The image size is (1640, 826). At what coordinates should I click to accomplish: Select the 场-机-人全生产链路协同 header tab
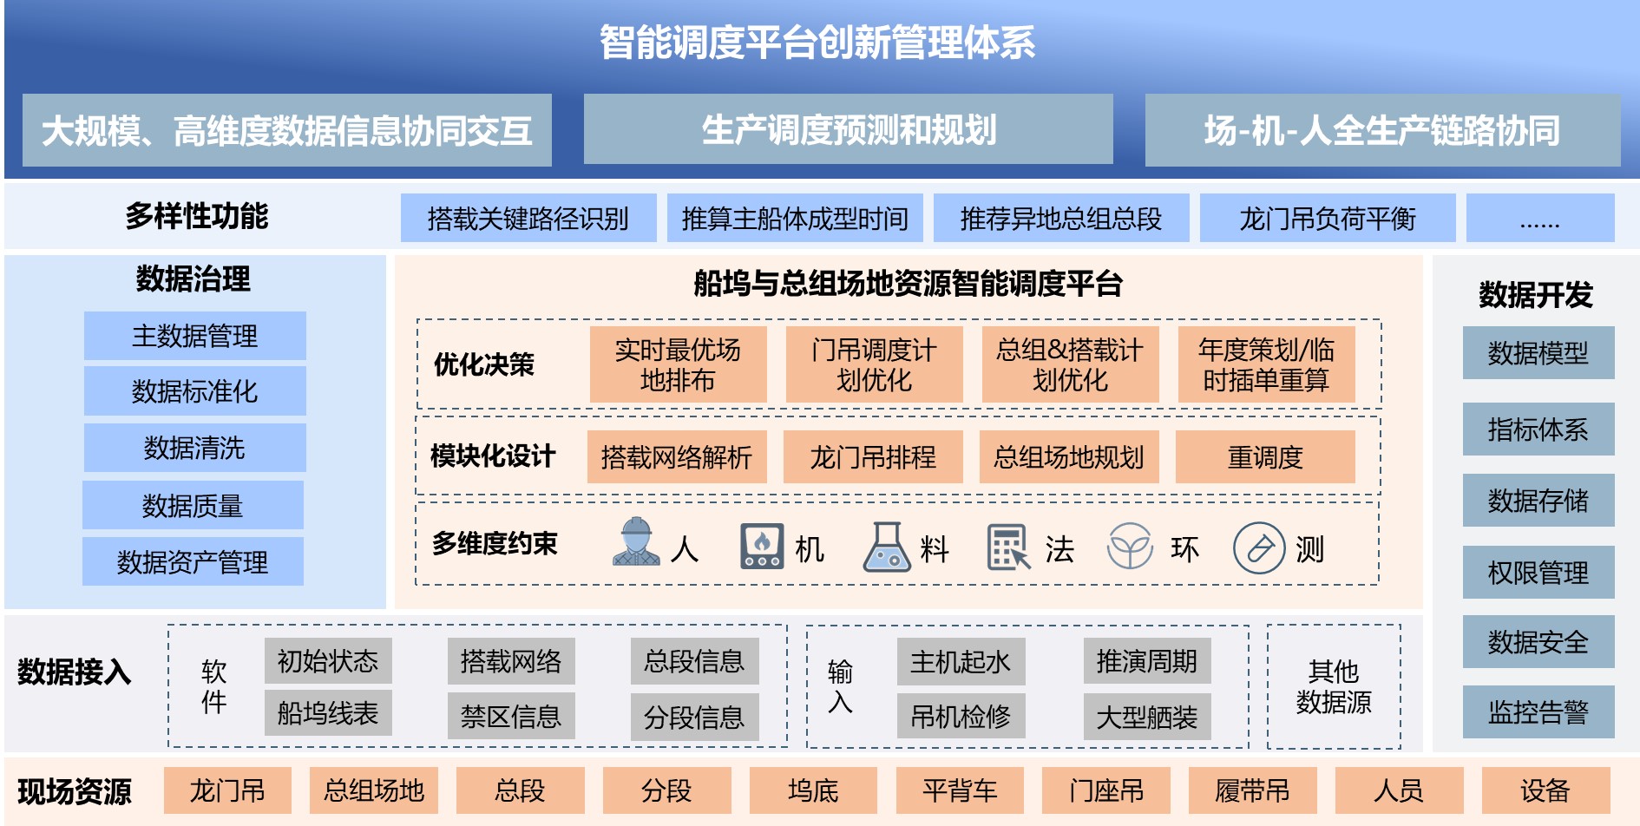pos(1381,131)
